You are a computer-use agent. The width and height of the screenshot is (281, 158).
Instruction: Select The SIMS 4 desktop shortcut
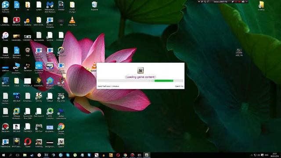coord(28,128)
